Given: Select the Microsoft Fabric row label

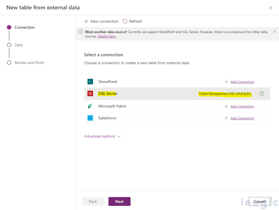Looking at the screenshot, I should [113, 106].
